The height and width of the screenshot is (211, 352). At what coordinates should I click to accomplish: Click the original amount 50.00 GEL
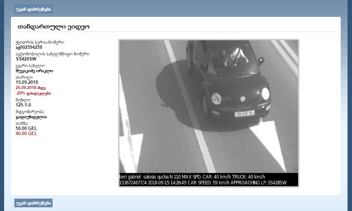click(x=26, y=128)
